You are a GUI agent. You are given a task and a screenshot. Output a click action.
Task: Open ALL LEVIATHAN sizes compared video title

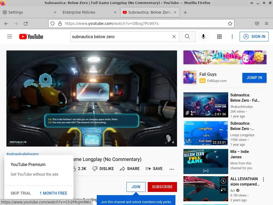[x=245, y=182]
